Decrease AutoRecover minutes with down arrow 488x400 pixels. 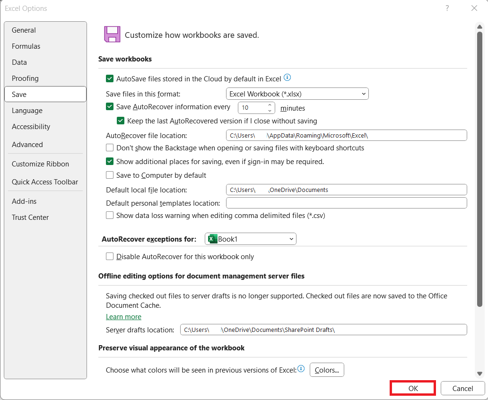pyautogui.click(x=270, y=111)
